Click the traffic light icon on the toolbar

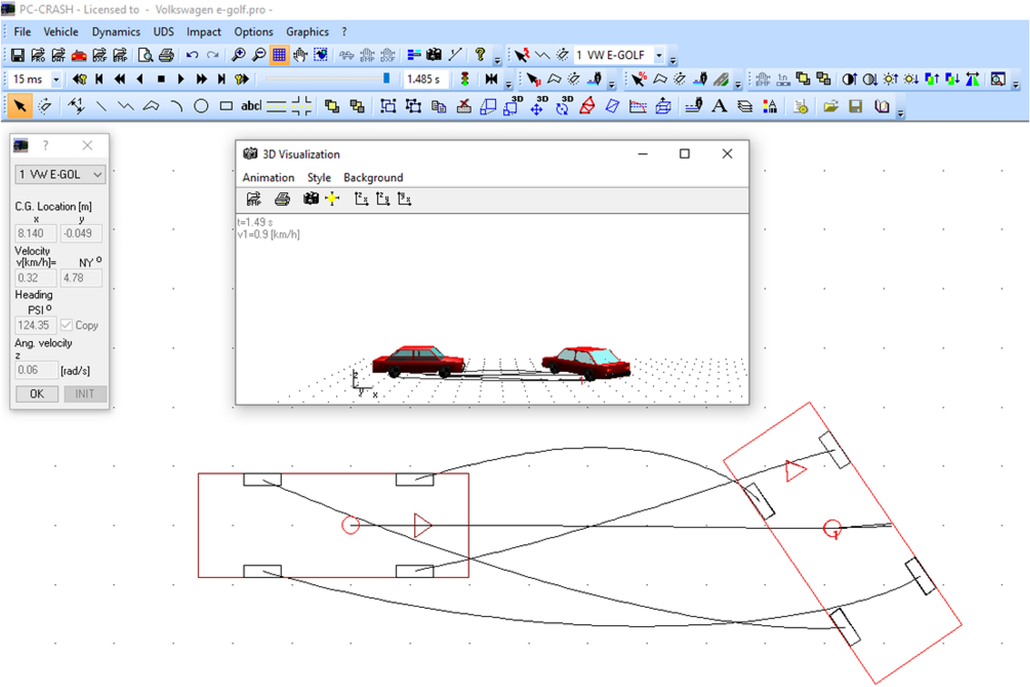click(x=465, y=79)
